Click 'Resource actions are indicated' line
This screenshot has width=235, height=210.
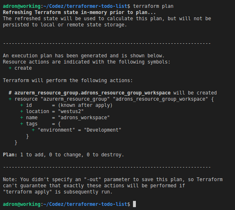pyautogui.click(x=86, y=62)
